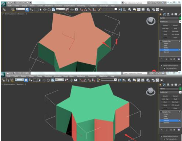Viewport: 182px width, 141px height.
Task: Click Edit Mesh modifier button in upper window
Action: pos(175,32)
